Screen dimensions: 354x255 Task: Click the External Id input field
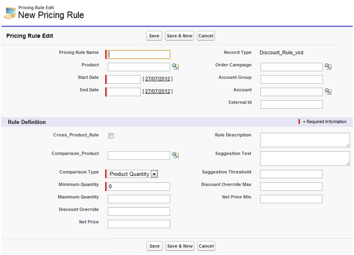tap(291, 105)
